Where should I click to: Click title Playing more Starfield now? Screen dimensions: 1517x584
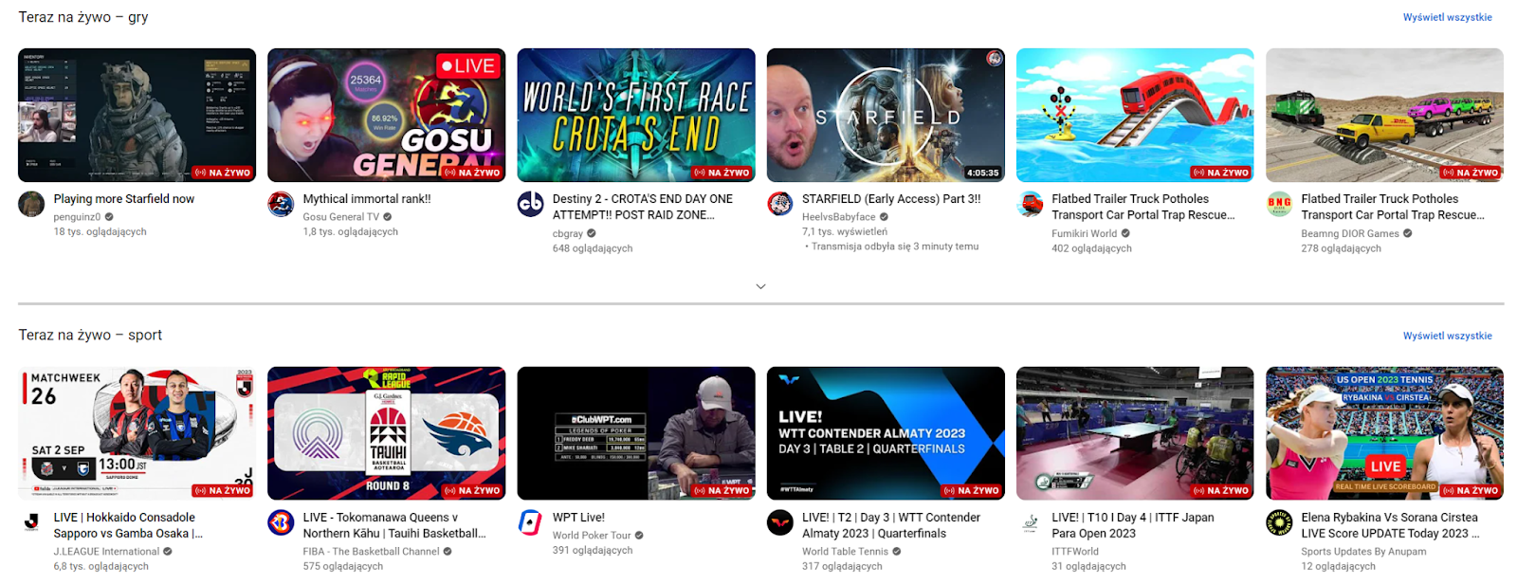point(124,199)
